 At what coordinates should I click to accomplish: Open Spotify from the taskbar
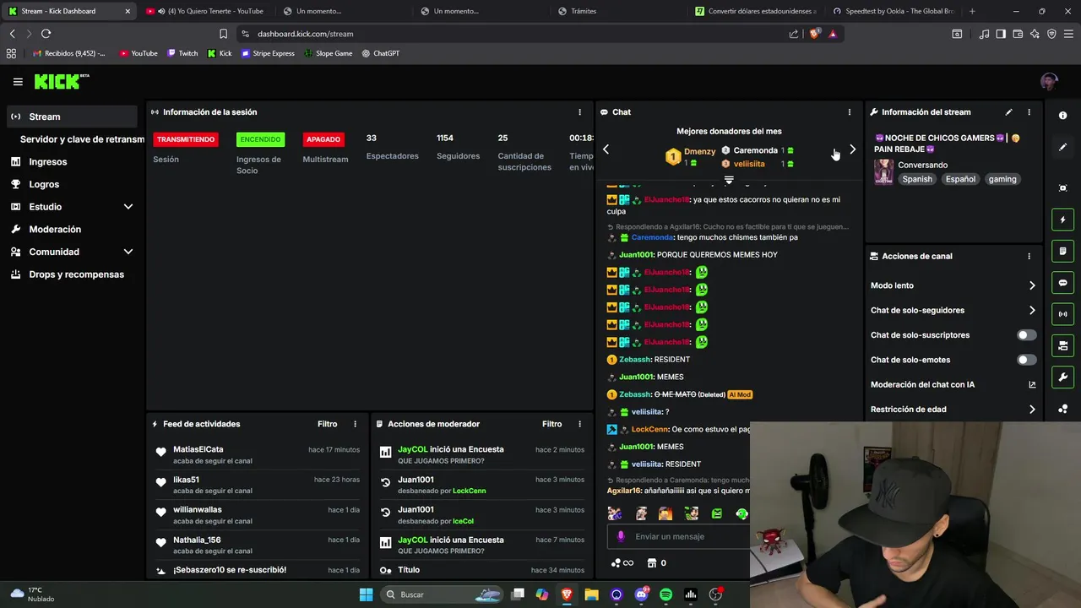[665, 594]
